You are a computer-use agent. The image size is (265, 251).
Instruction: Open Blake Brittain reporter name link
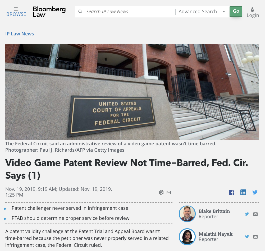point(214,211)
